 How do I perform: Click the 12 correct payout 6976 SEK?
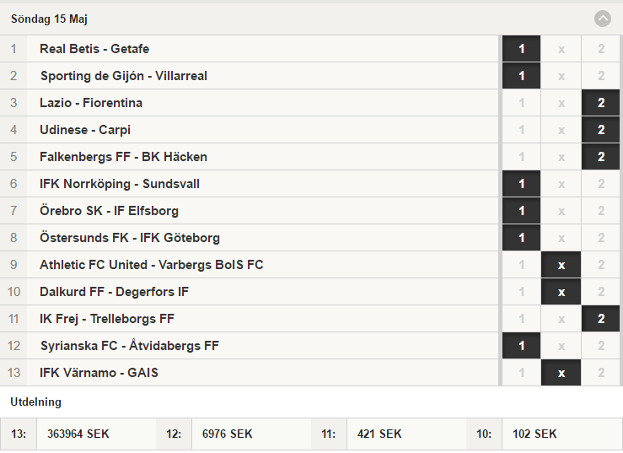tap(228, 434)
